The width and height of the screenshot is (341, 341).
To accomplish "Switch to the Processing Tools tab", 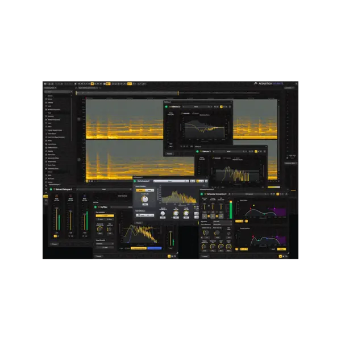I will [49, 88].
